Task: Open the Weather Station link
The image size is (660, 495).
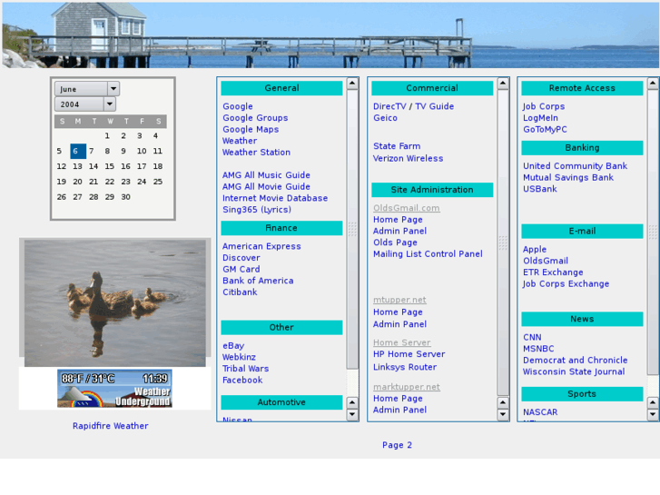Action: point(256,152)
